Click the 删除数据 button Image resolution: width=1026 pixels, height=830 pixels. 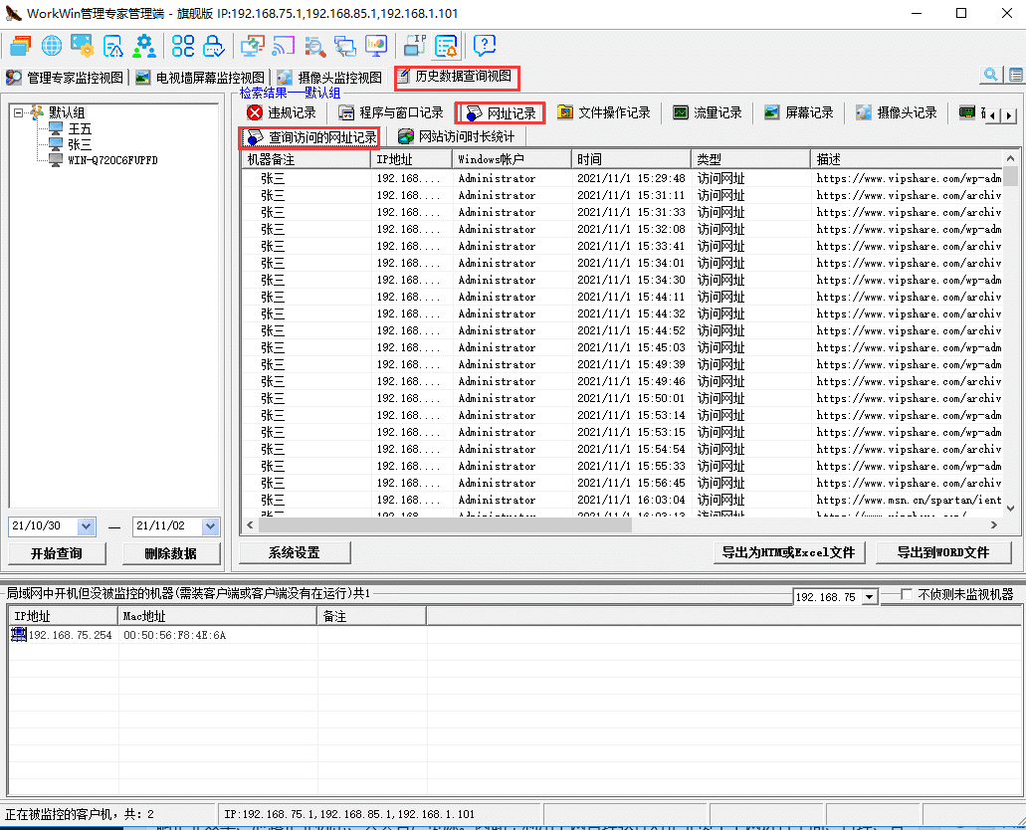click(171, 553)
